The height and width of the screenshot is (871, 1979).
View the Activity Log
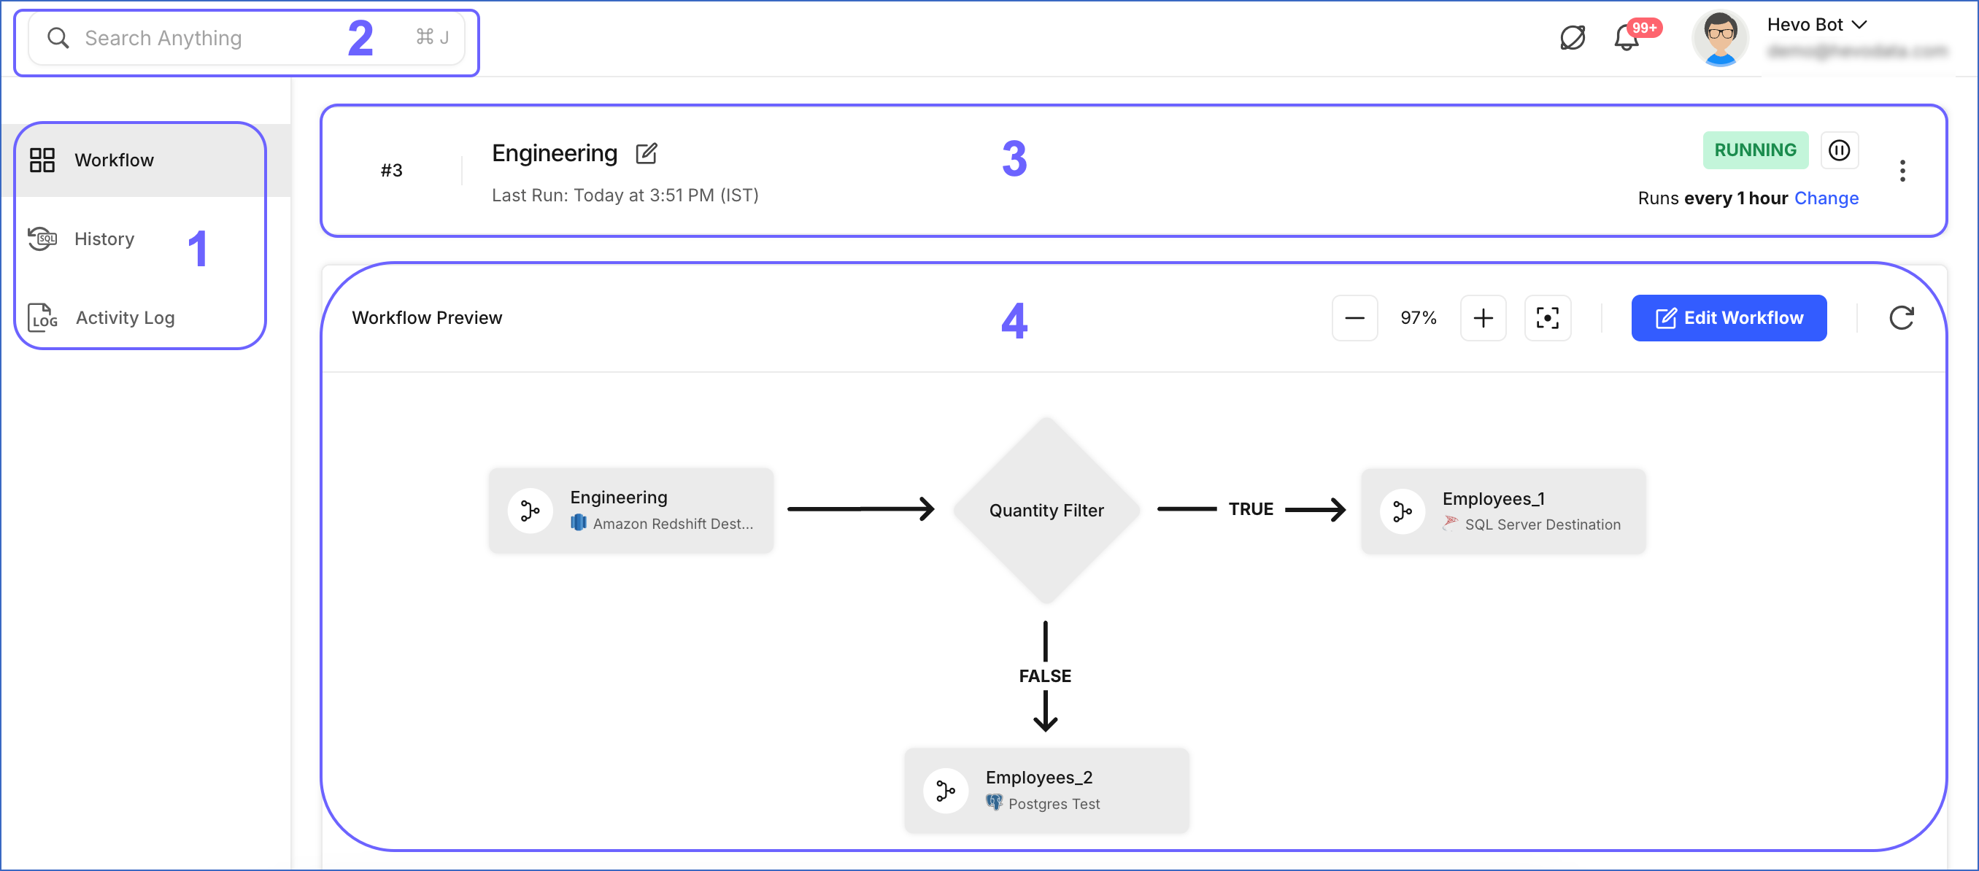coord(124,317)
